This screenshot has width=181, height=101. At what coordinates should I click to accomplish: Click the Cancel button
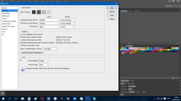(112, 12)
